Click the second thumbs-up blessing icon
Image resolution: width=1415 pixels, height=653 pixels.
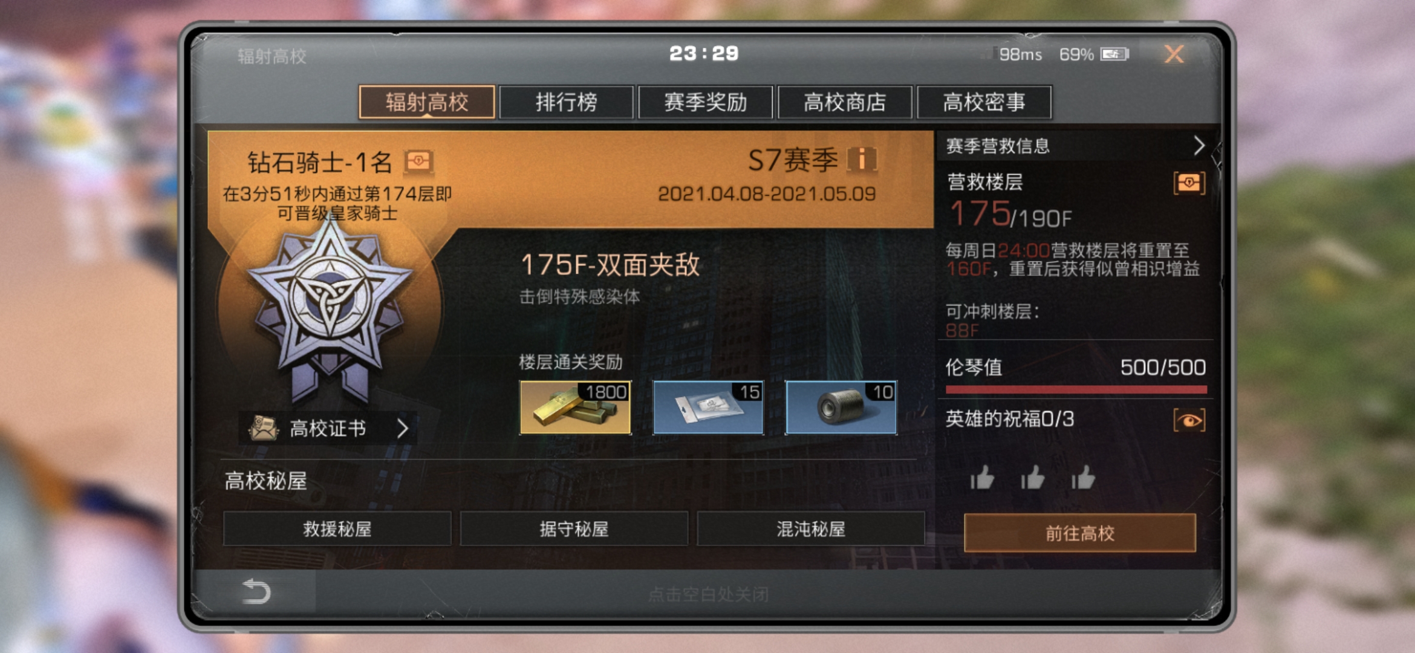(1033, 478)
